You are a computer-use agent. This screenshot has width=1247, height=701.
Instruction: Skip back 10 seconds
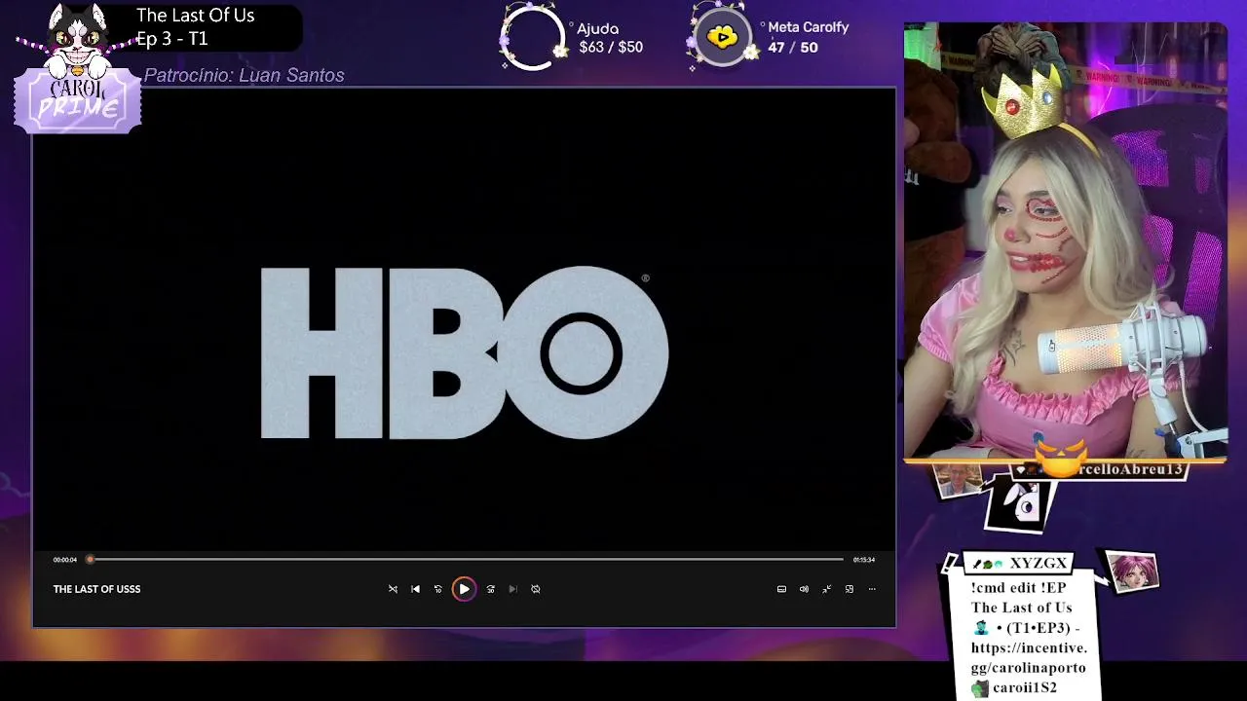pos(437,589)
